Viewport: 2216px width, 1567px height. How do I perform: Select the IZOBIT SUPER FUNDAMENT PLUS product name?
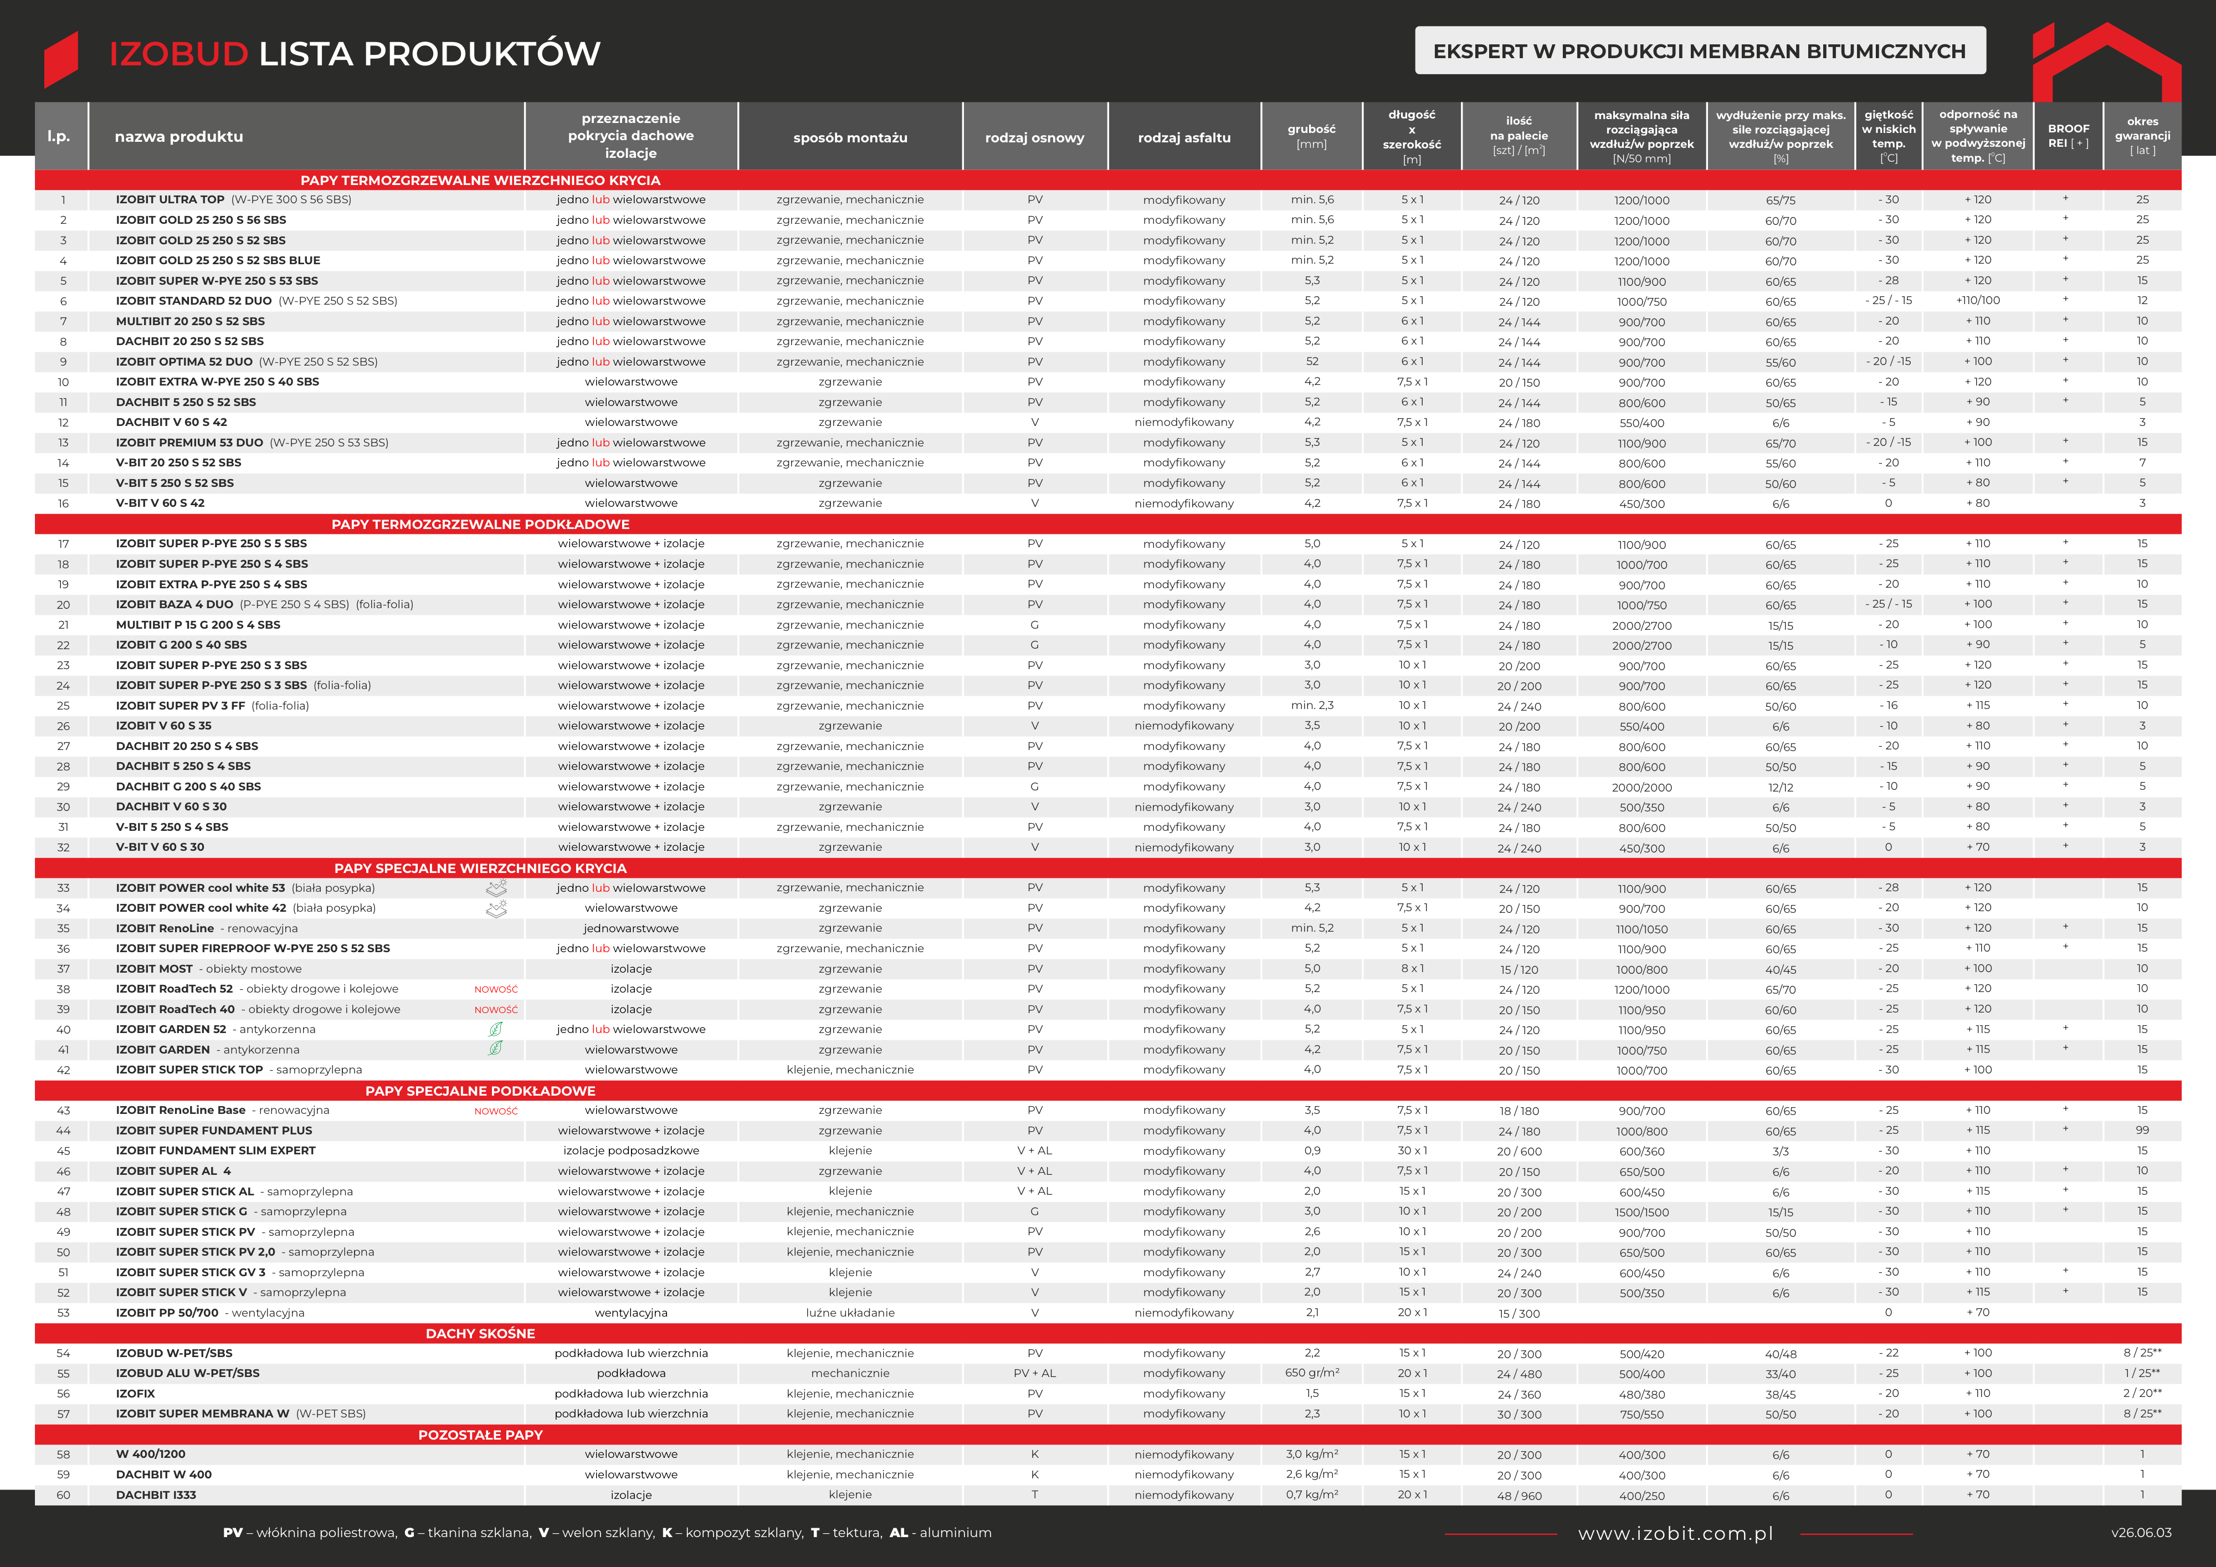(x=214, y=1131)
